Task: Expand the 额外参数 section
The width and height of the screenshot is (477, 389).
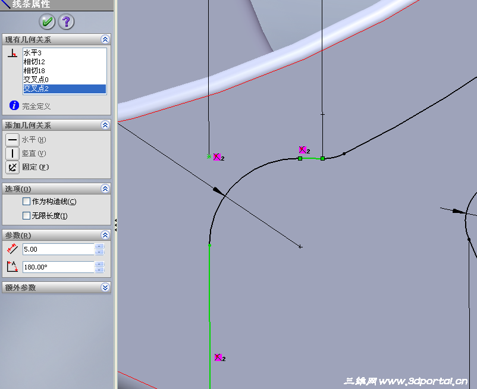Action: 105,287
